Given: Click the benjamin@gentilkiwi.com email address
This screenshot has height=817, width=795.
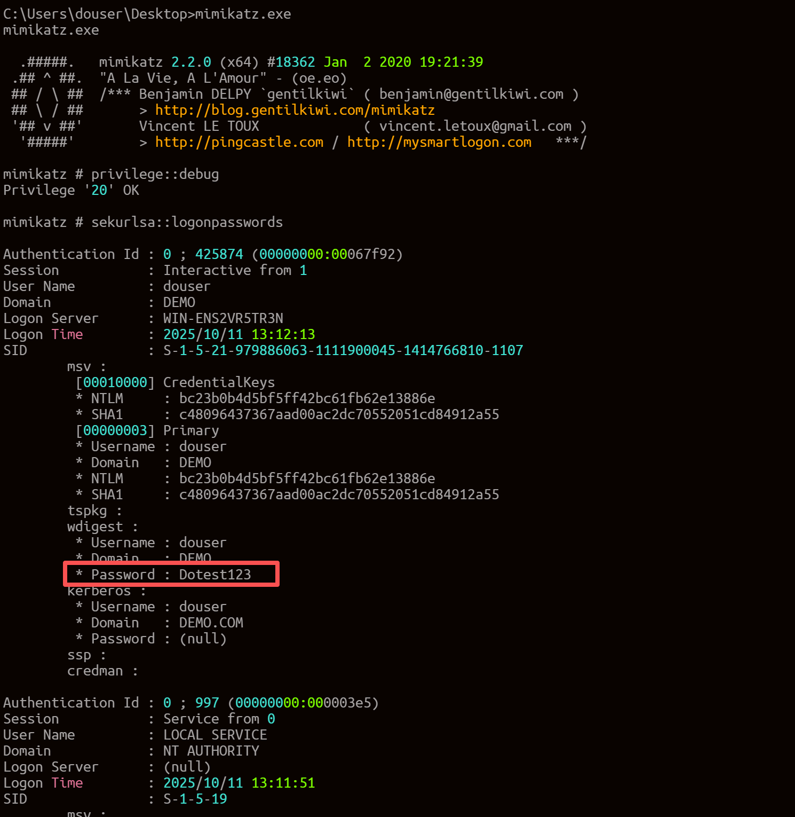Looking at the screenshot, I should 471,95.
